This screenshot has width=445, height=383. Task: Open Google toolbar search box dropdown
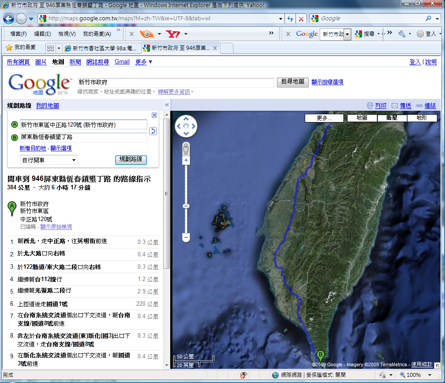pos(347,34)
